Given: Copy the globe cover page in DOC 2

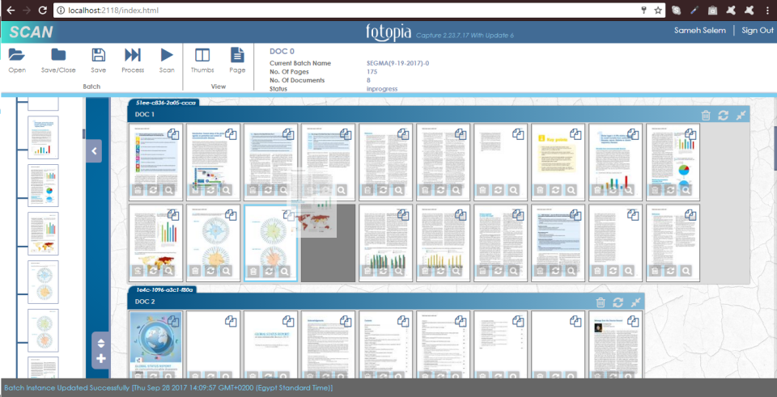Looking at the screenshot, I should (173, 321).
